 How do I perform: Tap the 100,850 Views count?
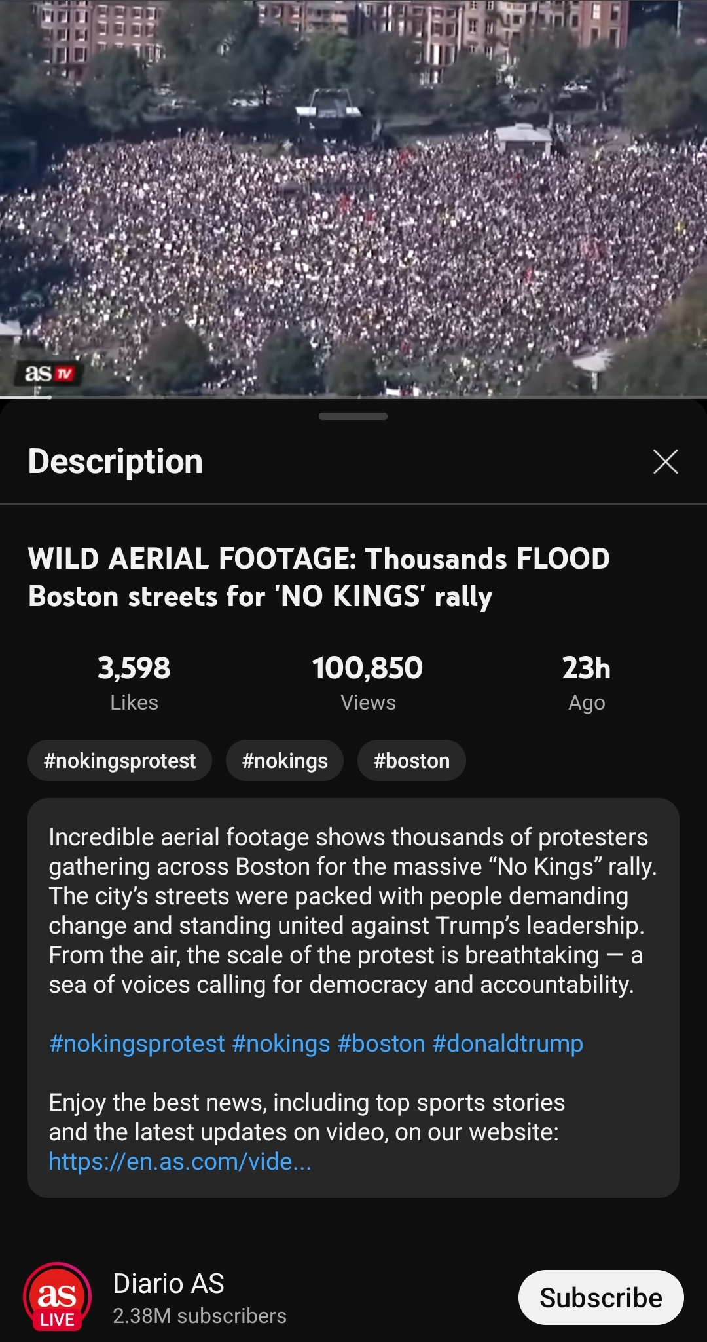tap(367, 681)
